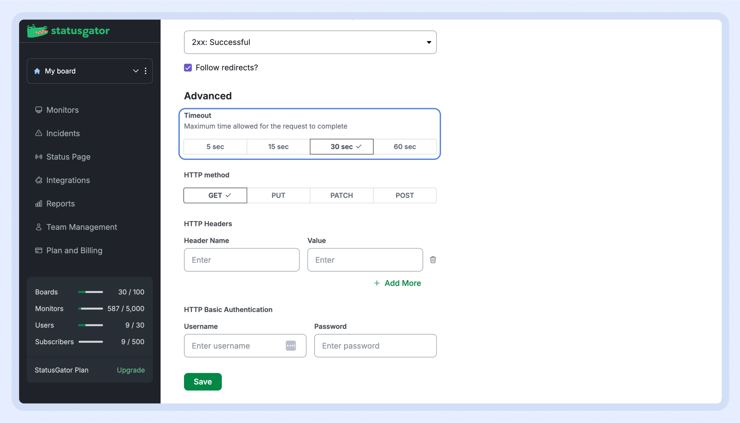Choose the POST HTTP method
Screen dimensions: 740x423
pos(404,195)
